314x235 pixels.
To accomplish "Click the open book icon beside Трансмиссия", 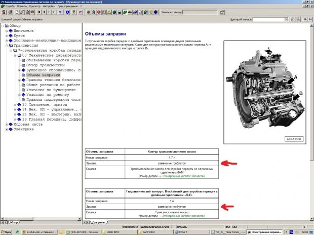I will tap(11, 46).
